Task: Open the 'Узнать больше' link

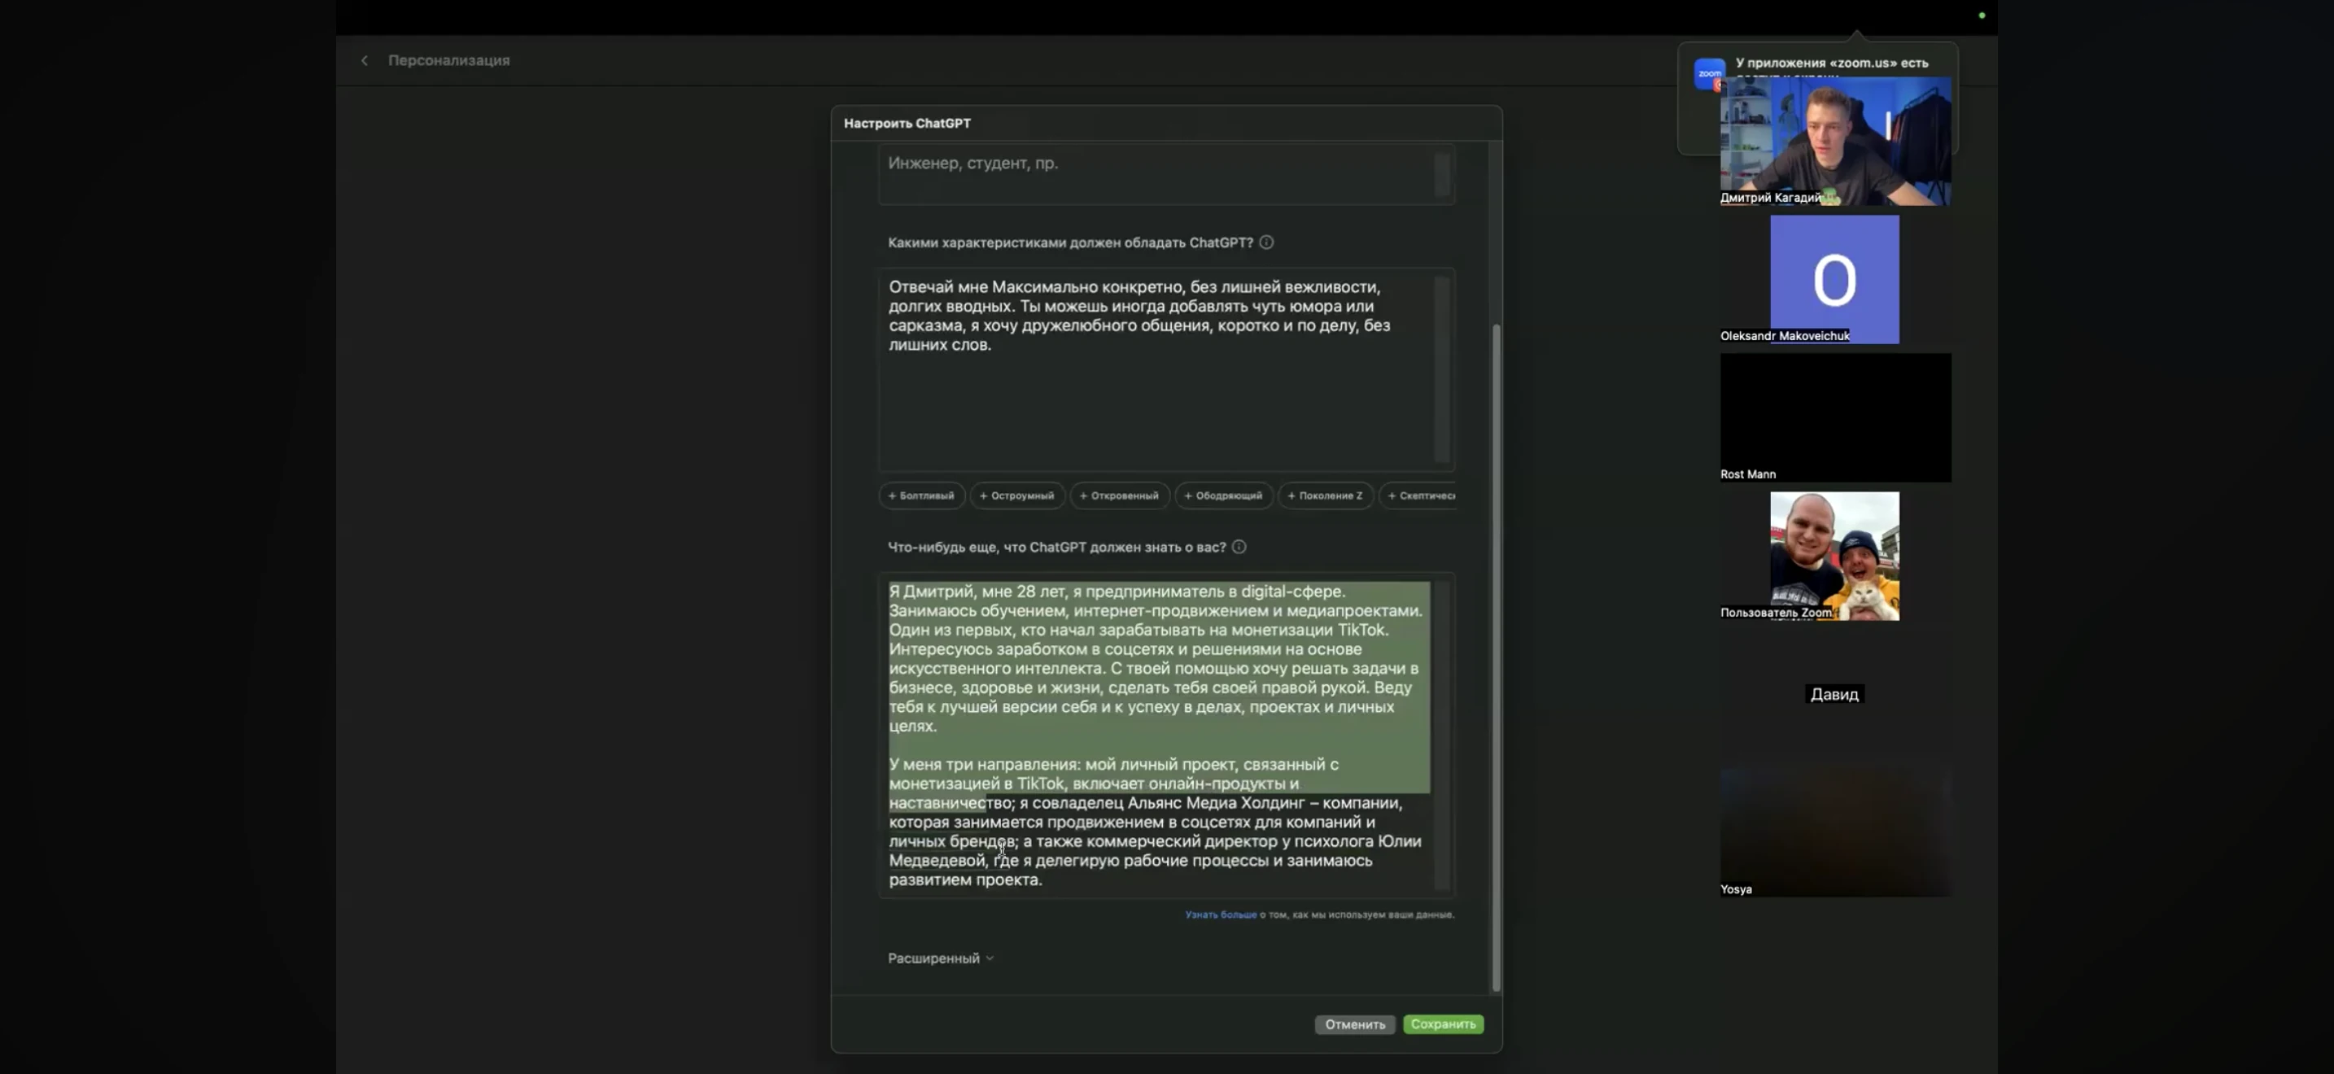Action: [1221, 915]
